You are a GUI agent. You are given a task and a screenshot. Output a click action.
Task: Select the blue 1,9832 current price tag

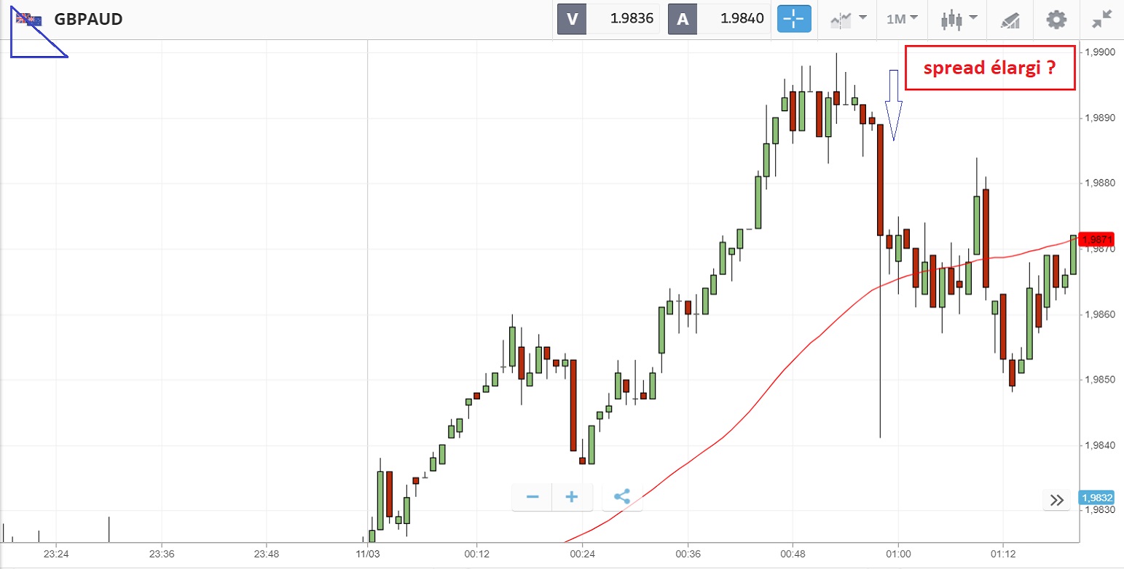pos(1097,498)
